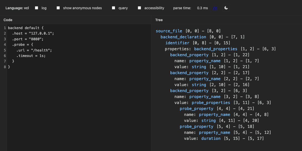Place cursor on the .host code line
The width and height of the screenshot is (302, 151).
(x=33, y=33)
